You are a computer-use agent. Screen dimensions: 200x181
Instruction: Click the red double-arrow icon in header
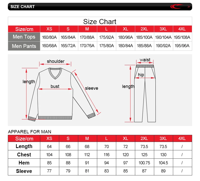point(189,7)
